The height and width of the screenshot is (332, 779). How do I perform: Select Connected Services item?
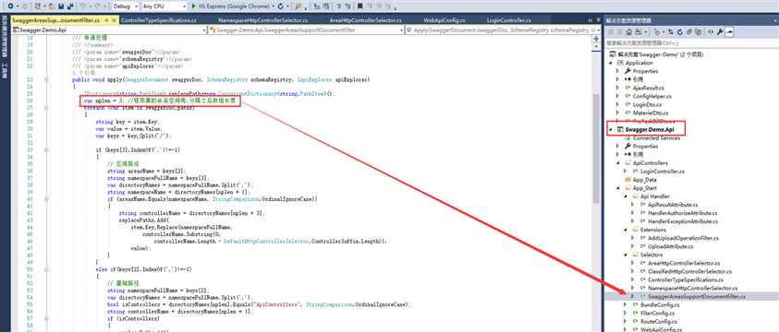pos(655,137)
